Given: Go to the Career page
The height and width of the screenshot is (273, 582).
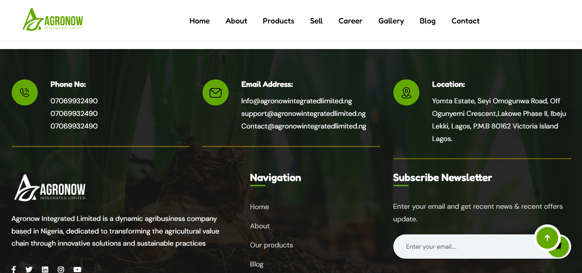Looking at the screenshot, I should pos(350,21).
